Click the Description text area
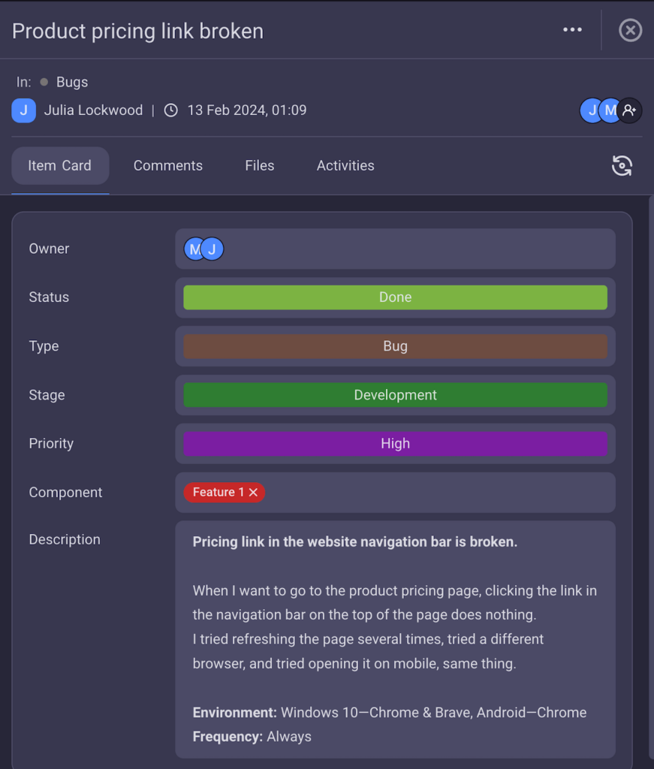The width and height of the screenshot is (654, 769). coord(395,638)
